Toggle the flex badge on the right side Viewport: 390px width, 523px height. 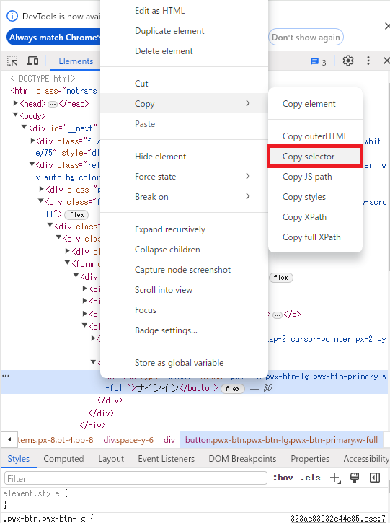[x=281, y=278]
